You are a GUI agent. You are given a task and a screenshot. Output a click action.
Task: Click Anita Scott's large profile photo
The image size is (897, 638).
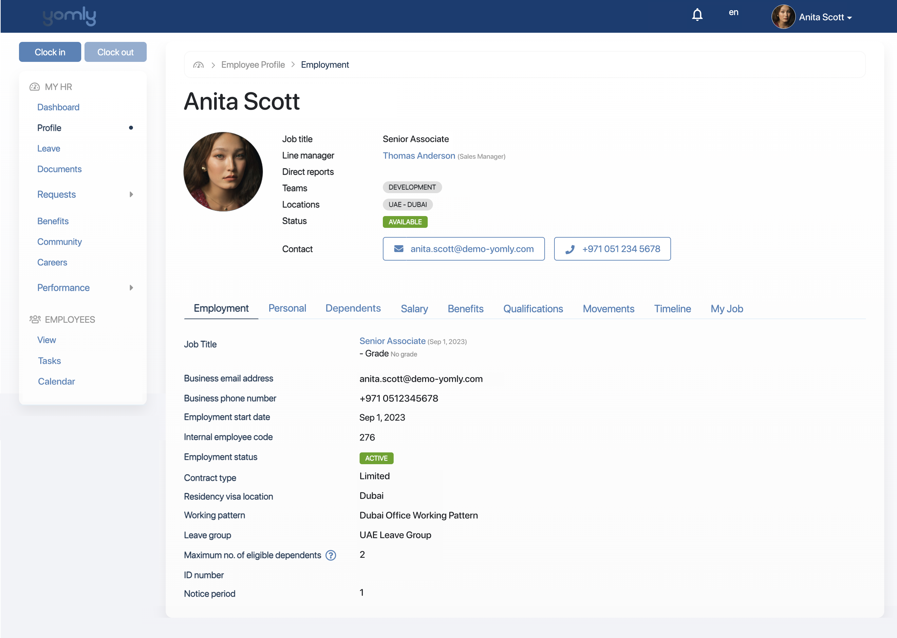click(223, 172)
